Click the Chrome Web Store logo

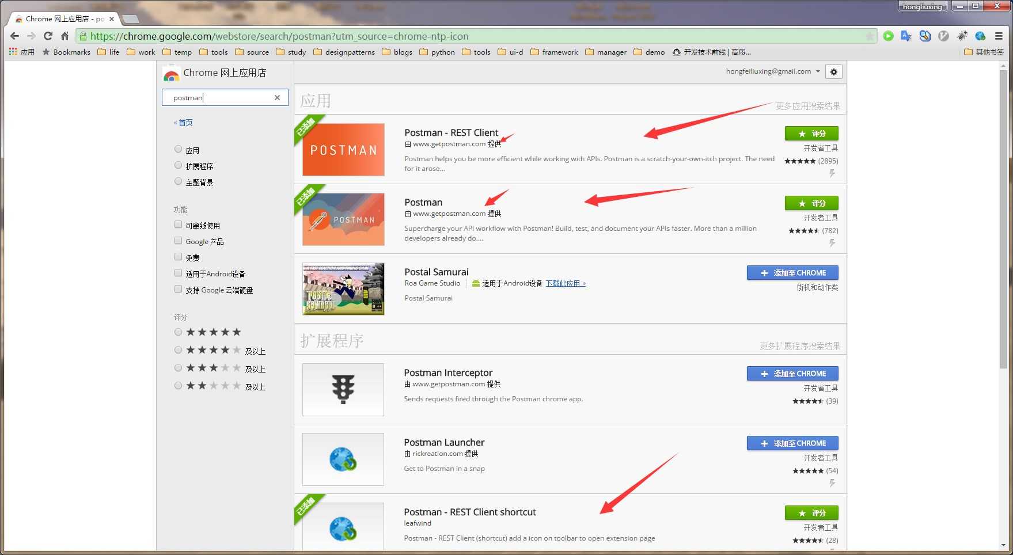coord(171,74)
